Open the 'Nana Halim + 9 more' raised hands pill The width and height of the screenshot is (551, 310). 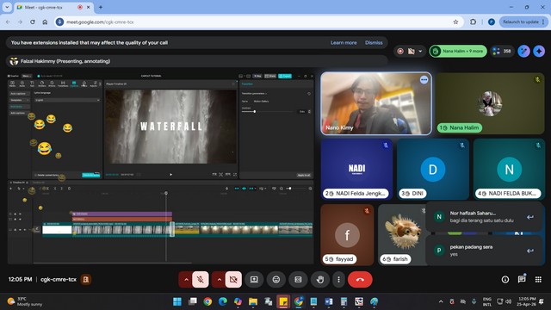[458, 52]
